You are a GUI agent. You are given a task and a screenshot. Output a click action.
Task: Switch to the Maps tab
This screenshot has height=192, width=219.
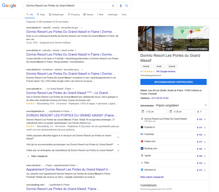tap(41, 14)
